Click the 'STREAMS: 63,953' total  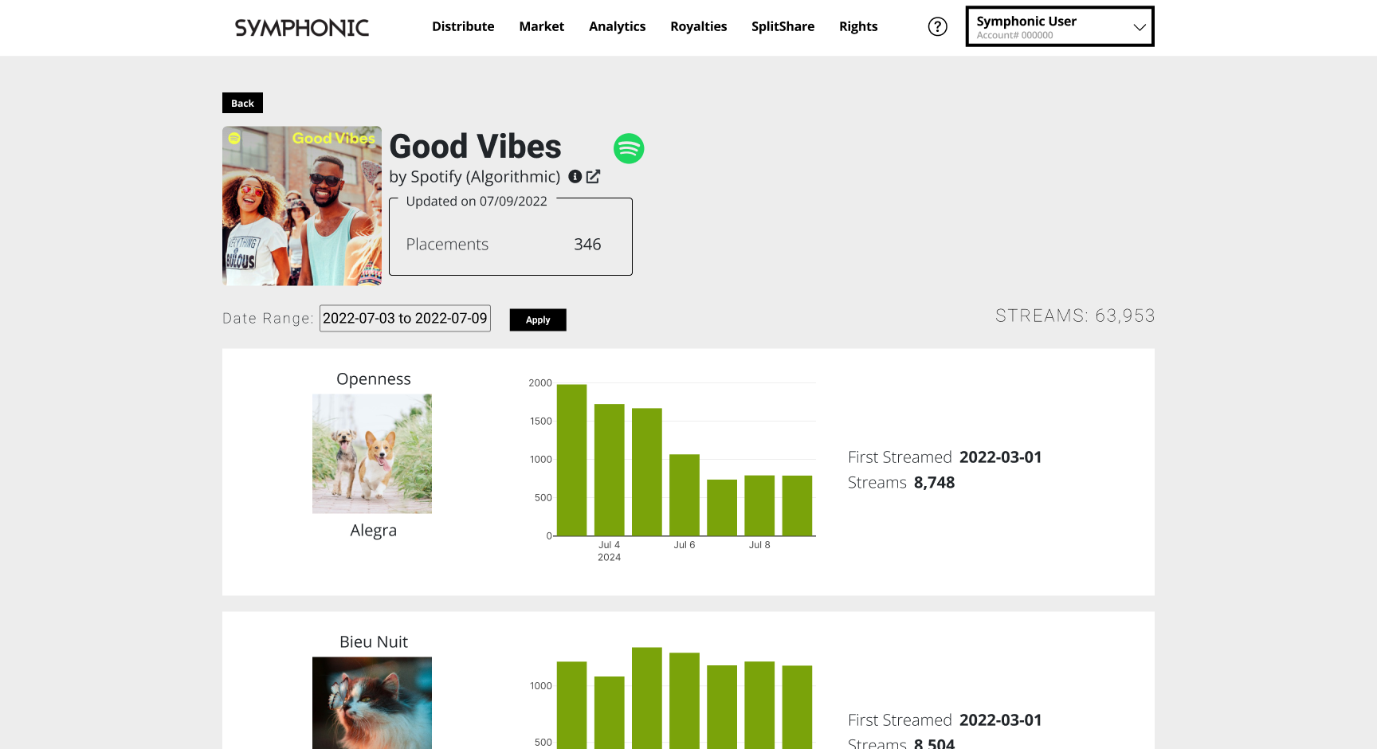1075,316
